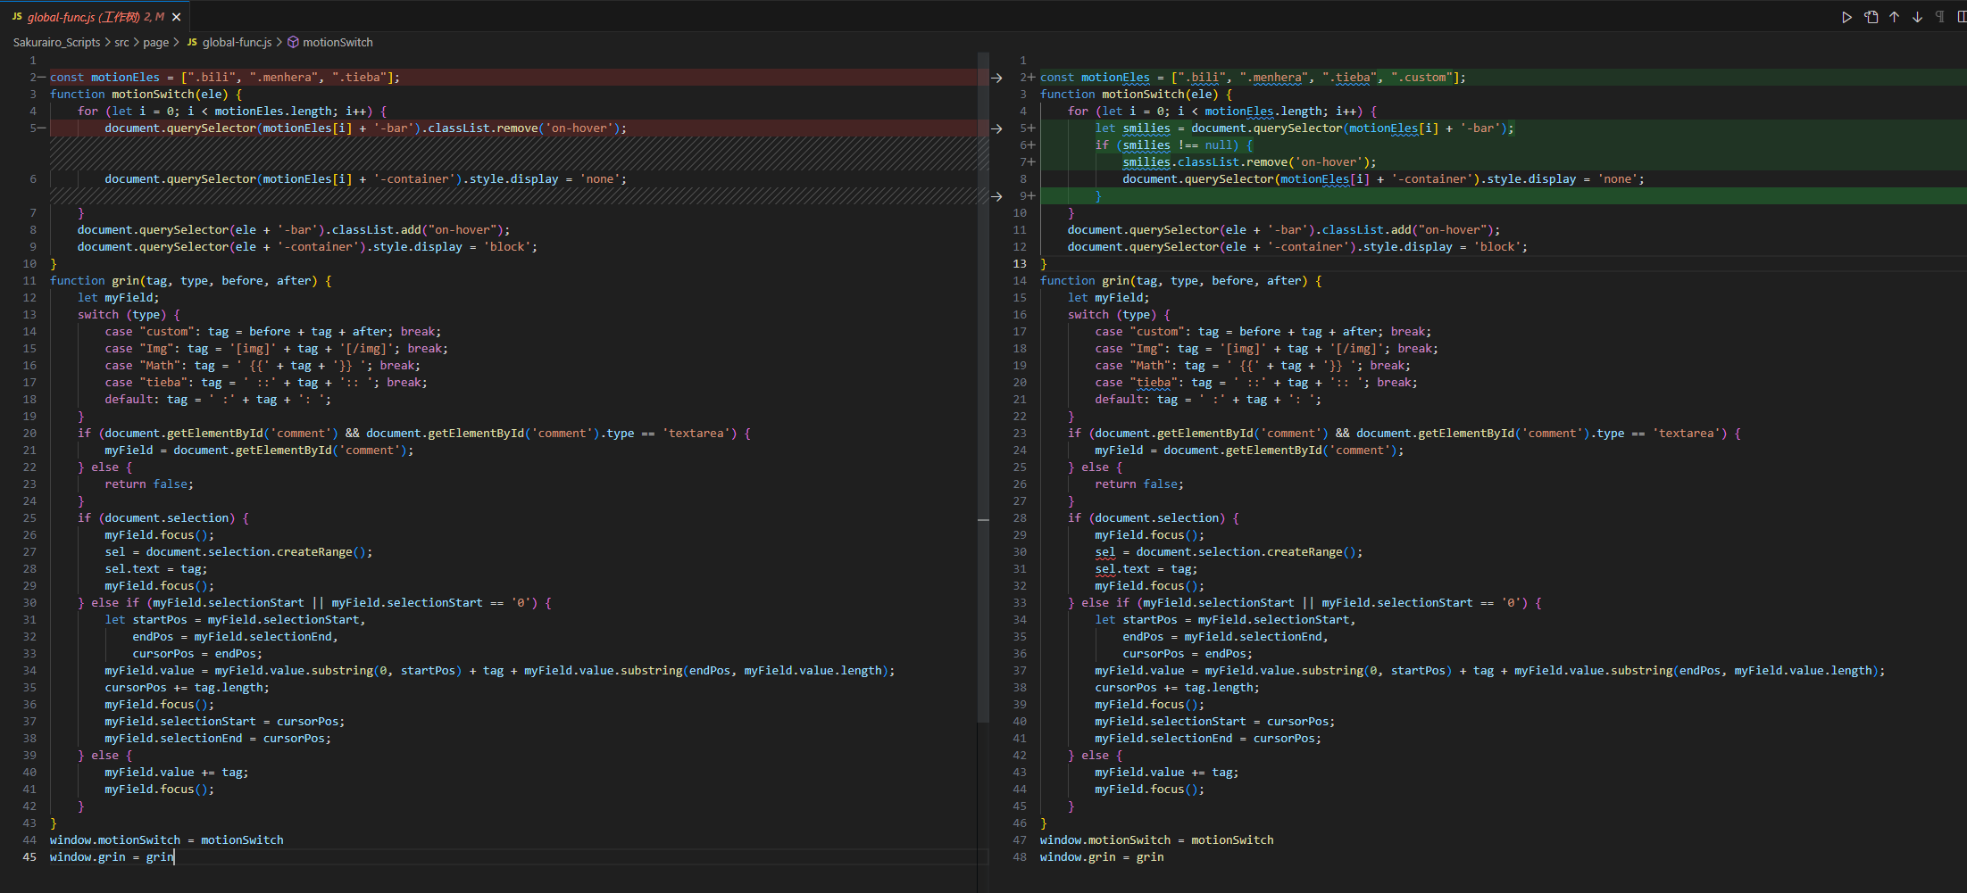The height and width of the screenshot is (893, 1967).
Task: Close the global-func.js tab
Action: (177, 17)
